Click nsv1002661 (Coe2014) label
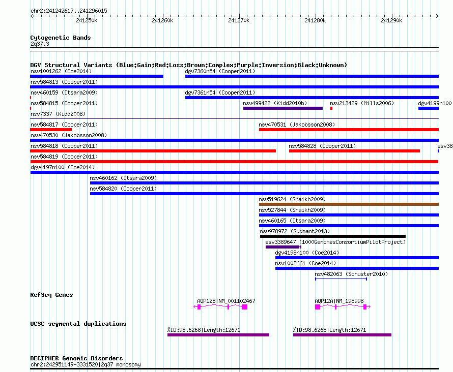The image size is (453, 372). pyautogui.click(x=305, y=263)
